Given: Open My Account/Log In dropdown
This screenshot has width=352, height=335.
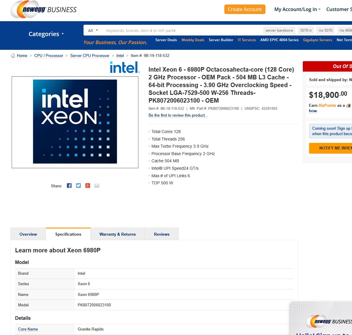Looking at the screenshot, I should (297, 9).
